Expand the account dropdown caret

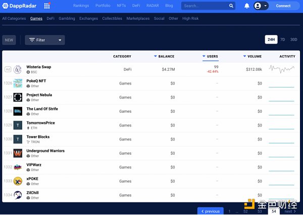[x=265, y=6]
